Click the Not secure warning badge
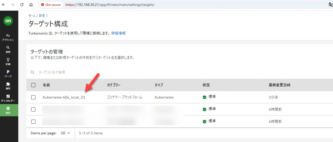This screenshot has width=333, height=142. 51,5
